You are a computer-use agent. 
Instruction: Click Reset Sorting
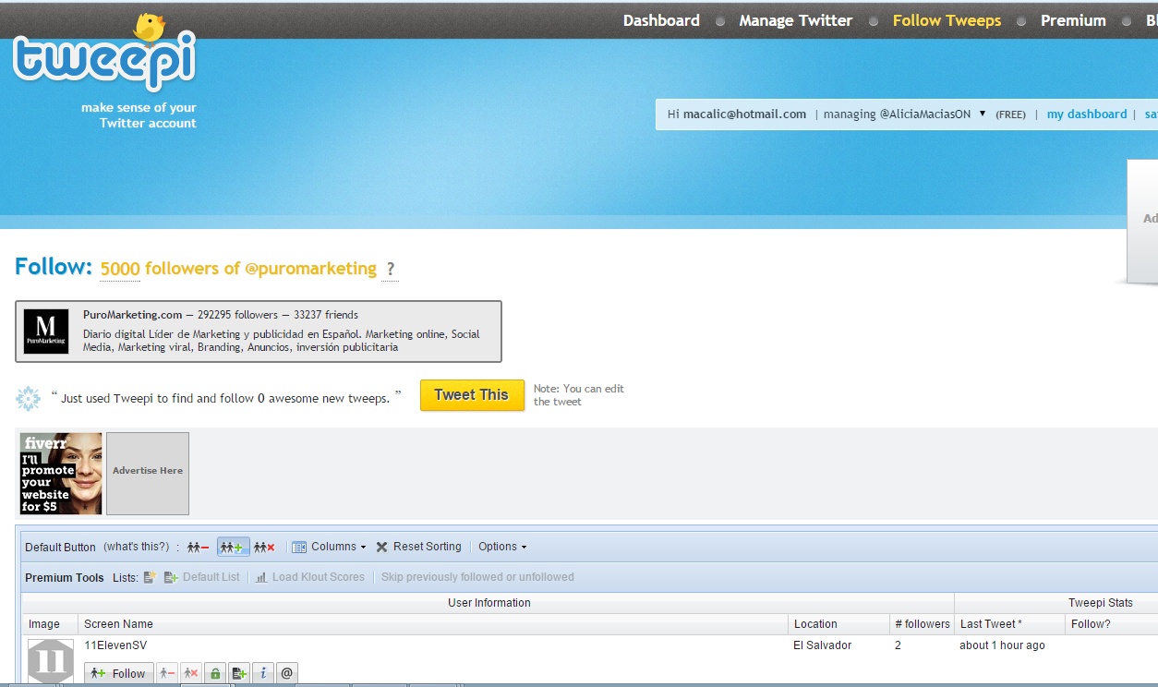tap(418, 547)
